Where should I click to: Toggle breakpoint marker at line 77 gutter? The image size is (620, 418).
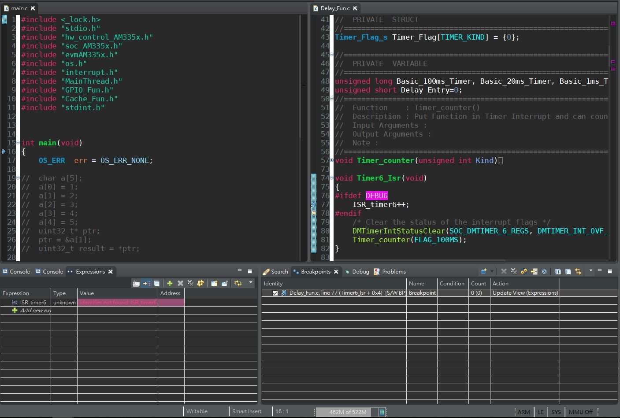(x=314, y=204)
